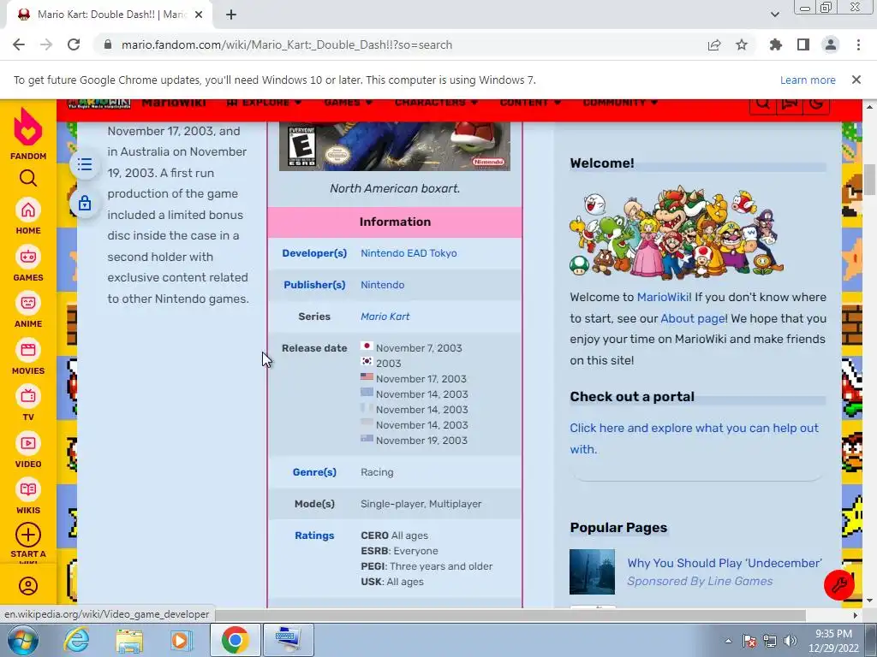Open the TV section icon
The width and height of the screenshot is (877, 657).
click(28, 397)
